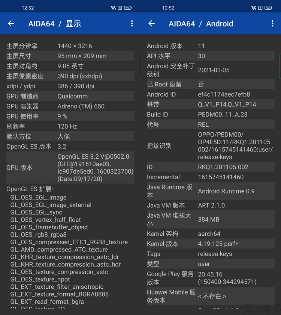Select the GPU 使用率 9 % row
This screenshot has height=315, width=281.
coord(70,116)
